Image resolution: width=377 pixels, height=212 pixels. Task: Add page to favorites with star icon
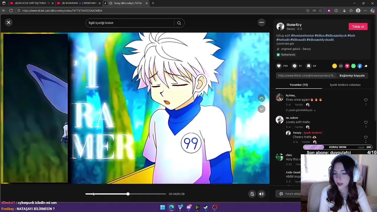point(320,11)
